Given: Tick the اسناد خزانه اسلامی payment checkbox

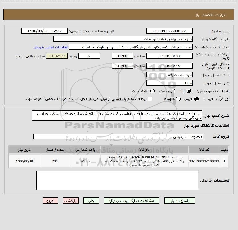Looking at the screenshot, I should tap(150, 99).
